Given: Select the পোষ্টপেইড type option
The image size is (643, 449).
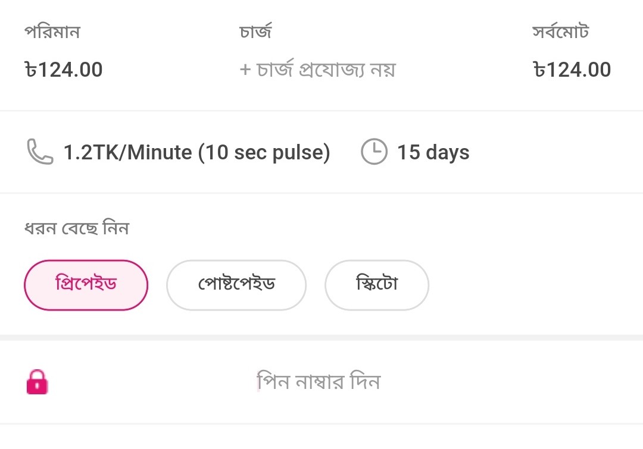Looking at the screenshot, I should pyautogui.click(x=236, y=285).
